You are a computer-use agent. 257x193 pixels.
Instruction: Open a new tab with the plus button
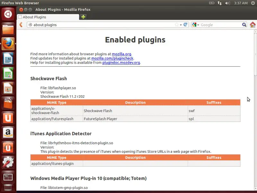click(83, 17)
